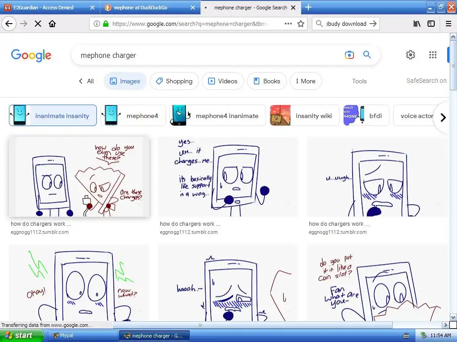Switch to All search results
The width and height of the screenshot is (457, 342).
tap(90, 81)
